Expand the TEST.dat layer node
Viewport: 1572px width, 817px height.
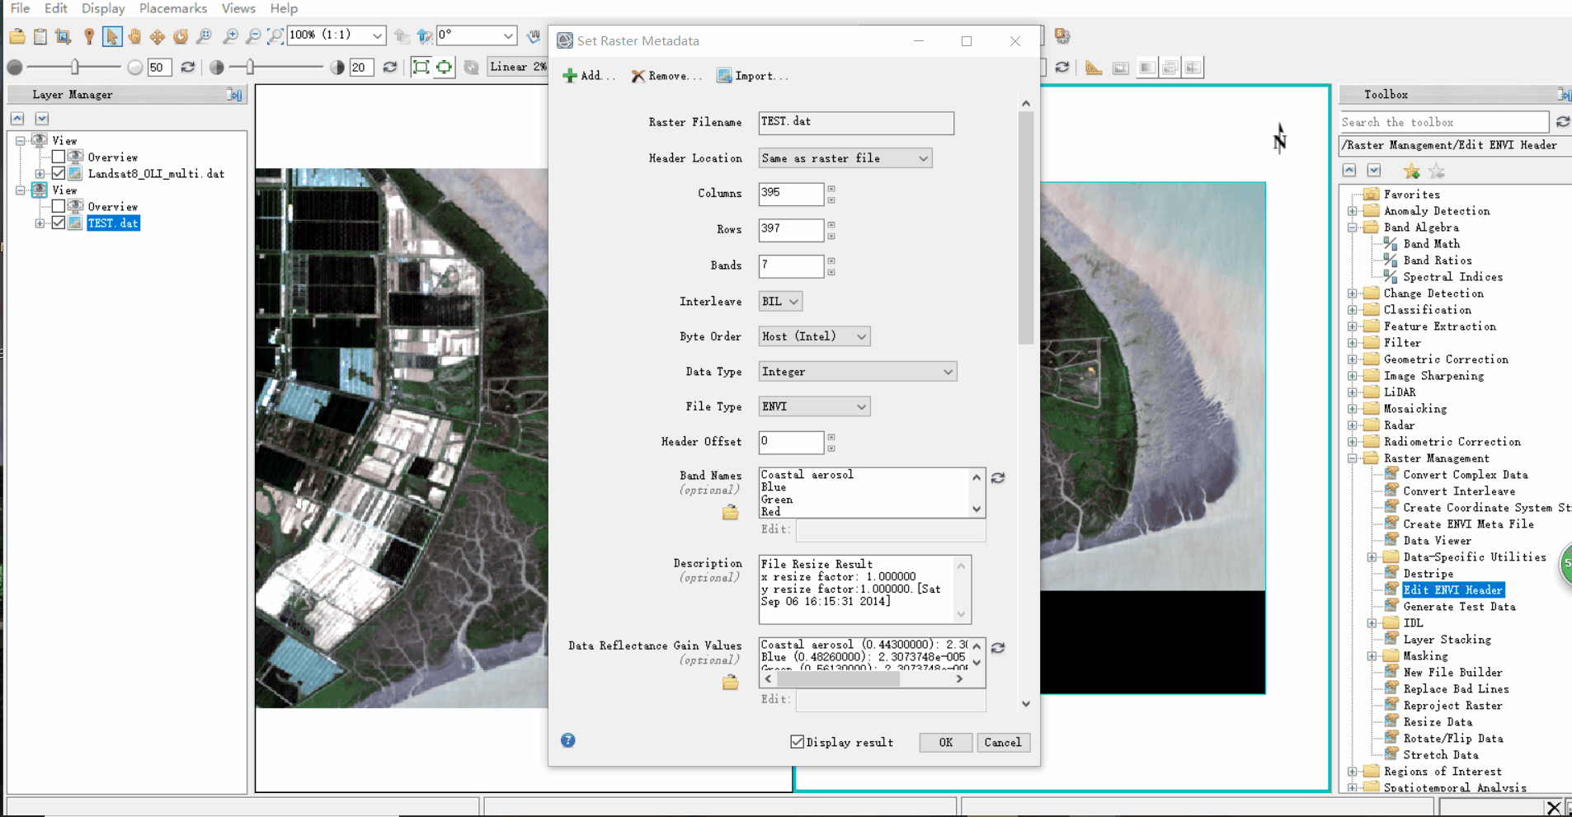tap(40, 223)
